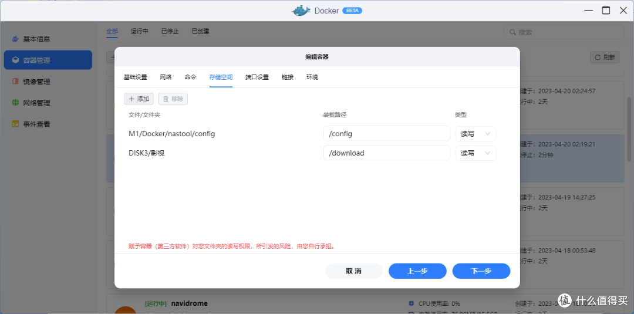634x314 pixels.
Task: Select row DISK3/影视
Action: click(147, 153)
